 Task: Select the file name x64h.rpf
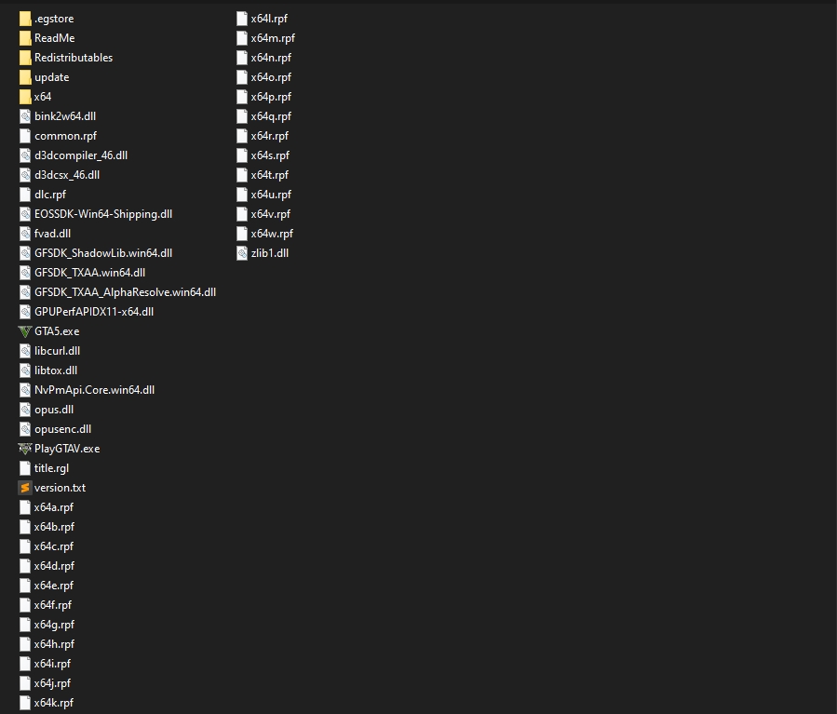tap(54, 644)
